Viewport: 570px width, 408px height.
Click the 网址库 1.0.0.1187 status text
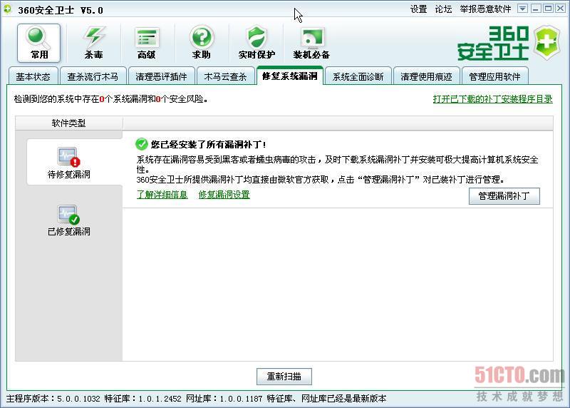pos(224,399)
